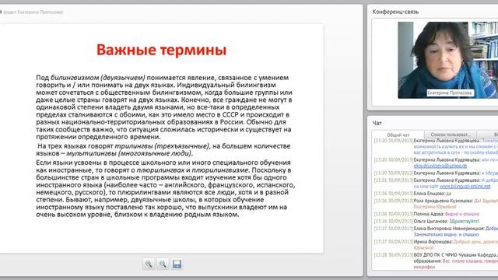The image size is (498, 280).
Task: Click the presenter caption above the slide
Action: click(32, 12)
